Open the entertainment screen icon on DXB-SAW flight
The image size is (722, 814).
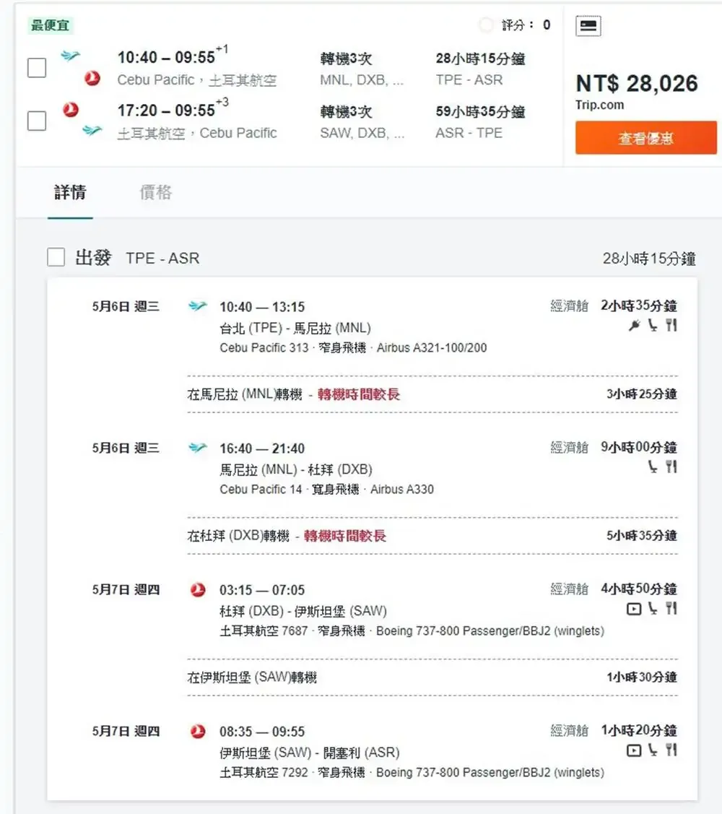click(x=632, y=610)
